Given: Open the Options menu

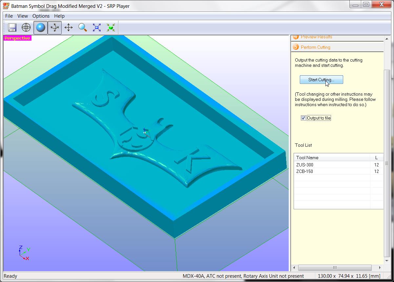Looking at the screenshot, I should (41, 16).
